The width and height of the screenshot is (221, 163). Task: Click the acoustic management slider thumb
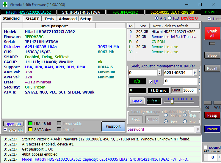tap(172, 101)
